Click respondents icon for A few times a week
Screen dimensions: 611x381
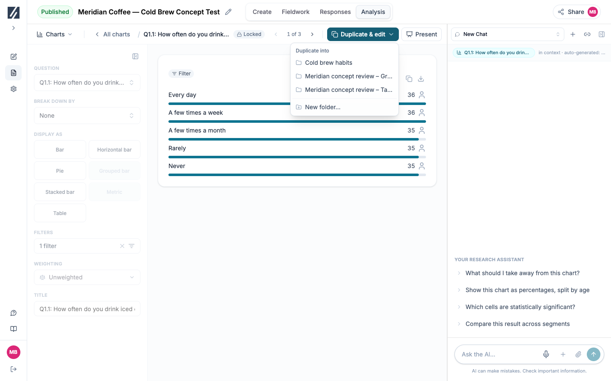(x=422, y=113)
